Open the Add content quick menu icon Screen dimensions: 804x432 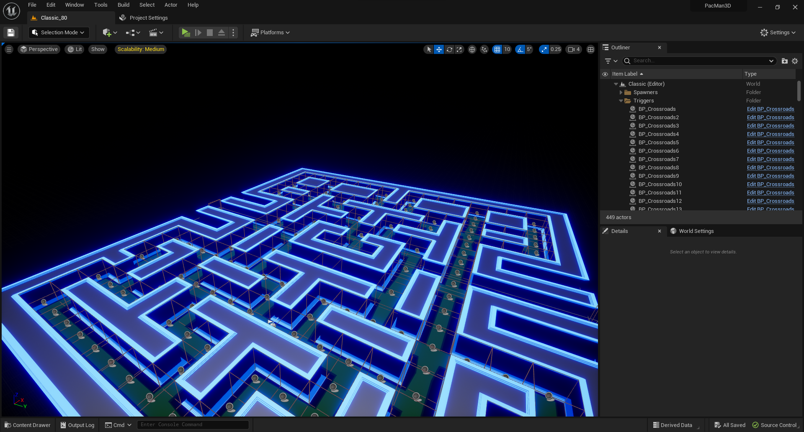[x=110, y=32]
